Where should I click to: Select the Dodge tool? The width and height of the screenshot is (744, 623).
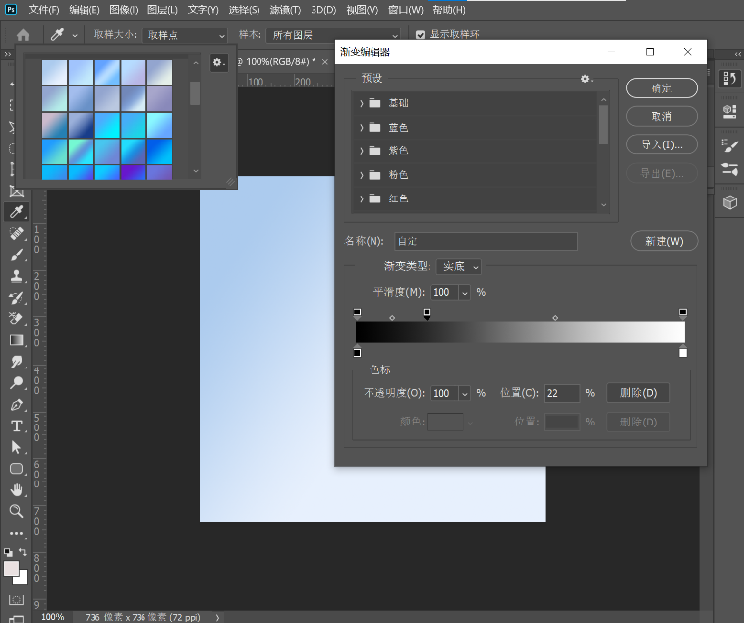[16, 382]
